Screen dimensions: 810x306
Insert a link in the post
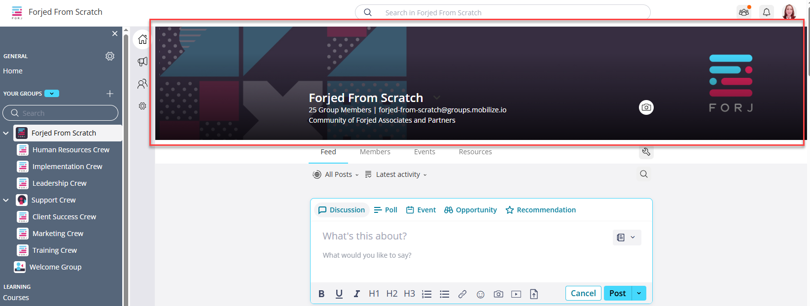coord(462,294)
